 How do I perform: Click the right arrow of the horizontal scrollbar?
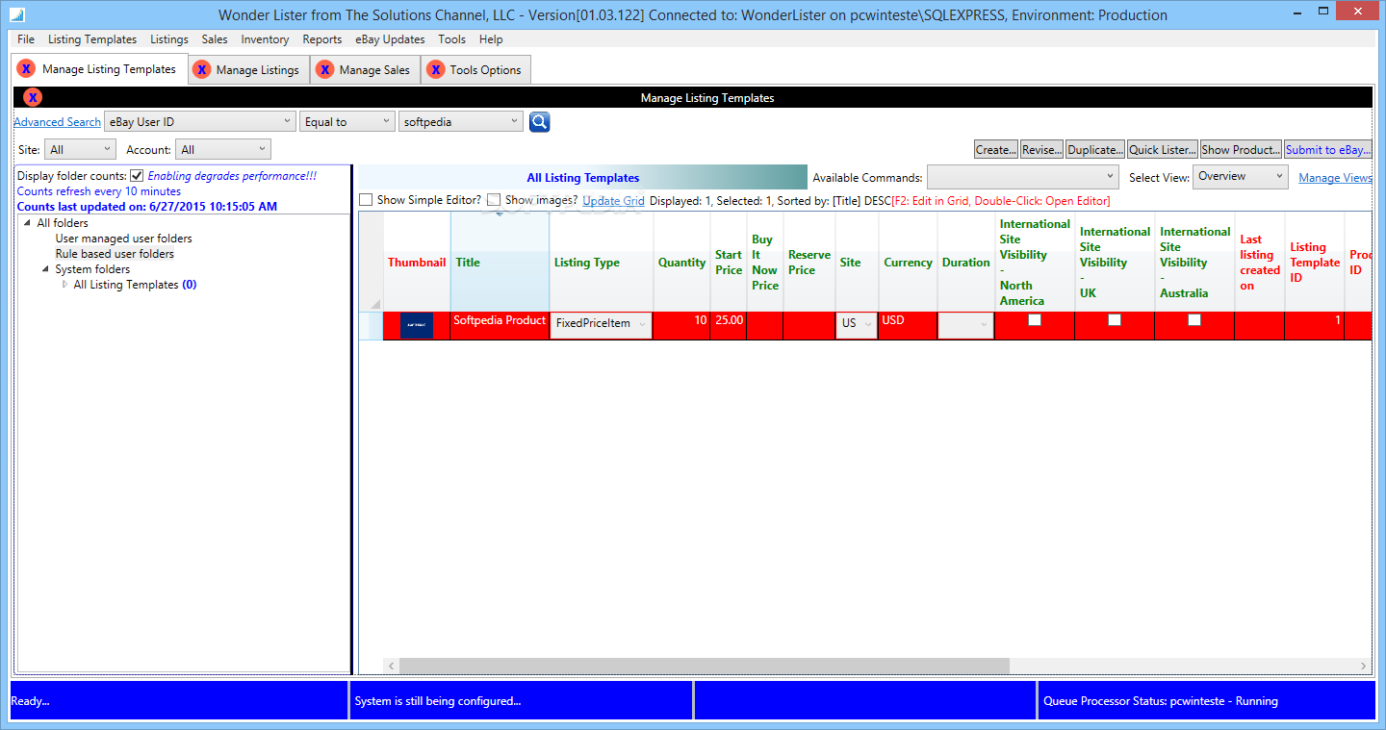[x=1364, y=666]
